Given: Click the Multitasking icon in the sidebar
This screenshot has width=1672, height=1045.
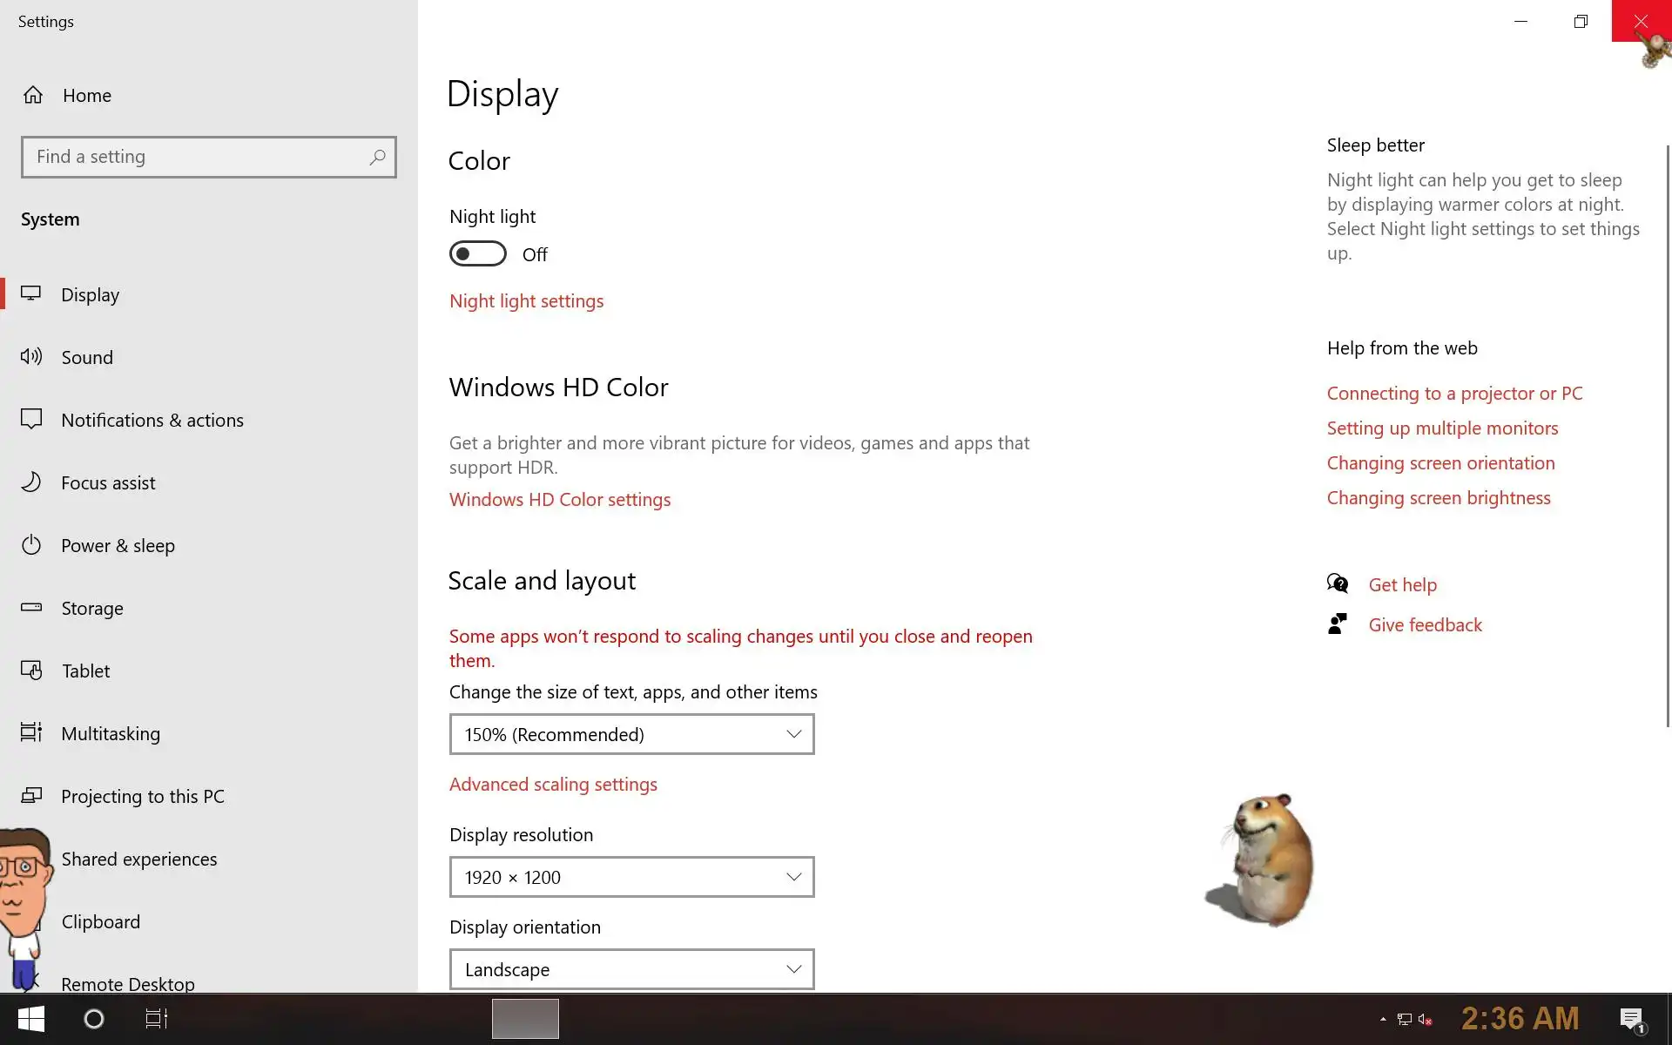Looking at the screenshot, I should click(x=31, y=732).
